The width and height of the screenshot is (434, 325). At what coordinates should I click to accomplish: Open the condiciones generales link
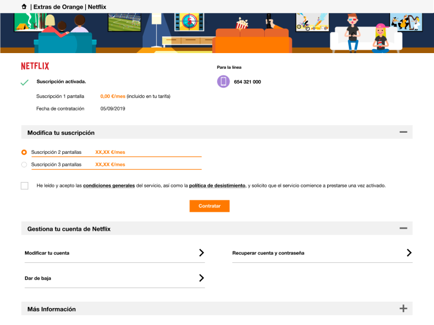(108, 186)
